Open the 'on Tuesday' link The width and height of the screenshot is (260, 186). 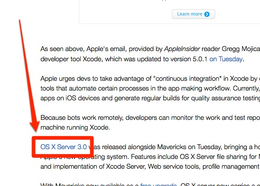tap(226, 59)
